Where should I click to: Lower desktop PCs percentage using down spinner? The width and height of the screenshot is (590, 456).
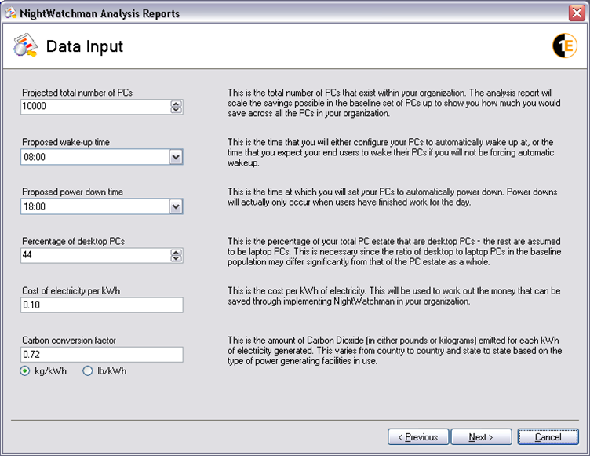tap(176, 259)
